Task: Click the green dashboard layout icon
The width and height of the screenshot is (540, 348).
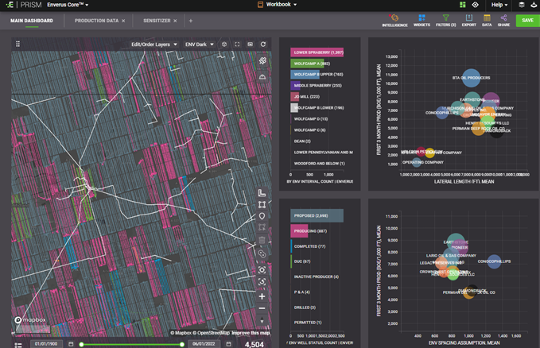Action: [463, 5]
